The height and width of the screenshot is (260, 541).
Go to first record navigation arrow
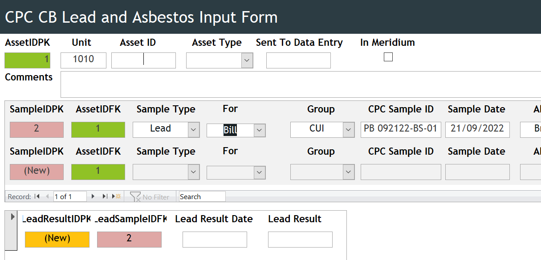pyautogui.click(x=37, y=196)
